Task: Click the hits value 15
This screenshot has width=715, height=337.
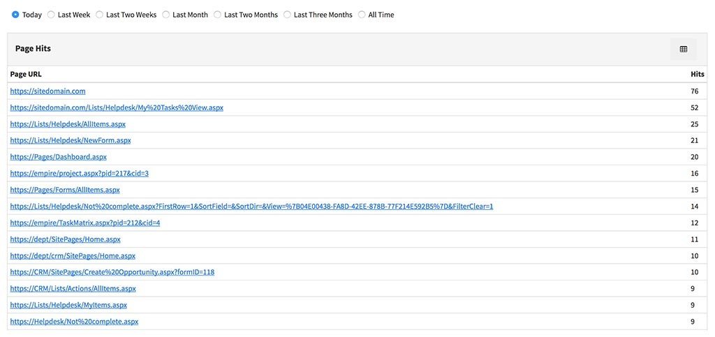Action: coord(695,190)
